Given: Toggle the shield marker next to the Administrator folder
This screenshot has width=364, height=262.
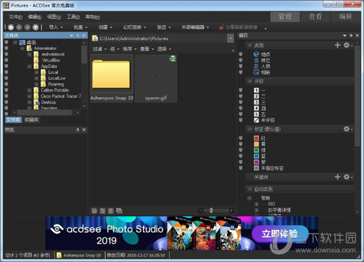Looking at the screenshot, I should pyautogui.click(x=6, y=48).
